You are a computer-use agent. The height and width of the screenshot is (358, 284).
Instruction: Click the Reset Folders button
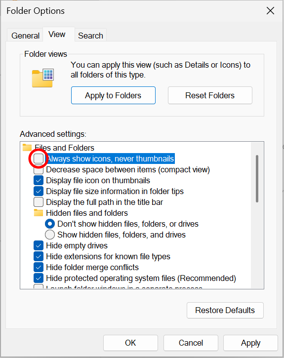(x=210, y=95)
